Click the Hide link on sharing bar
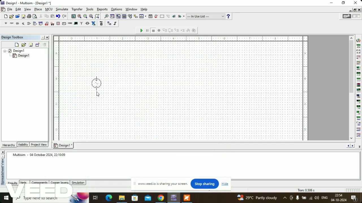The image size is (362, 203). coord(225,184)
